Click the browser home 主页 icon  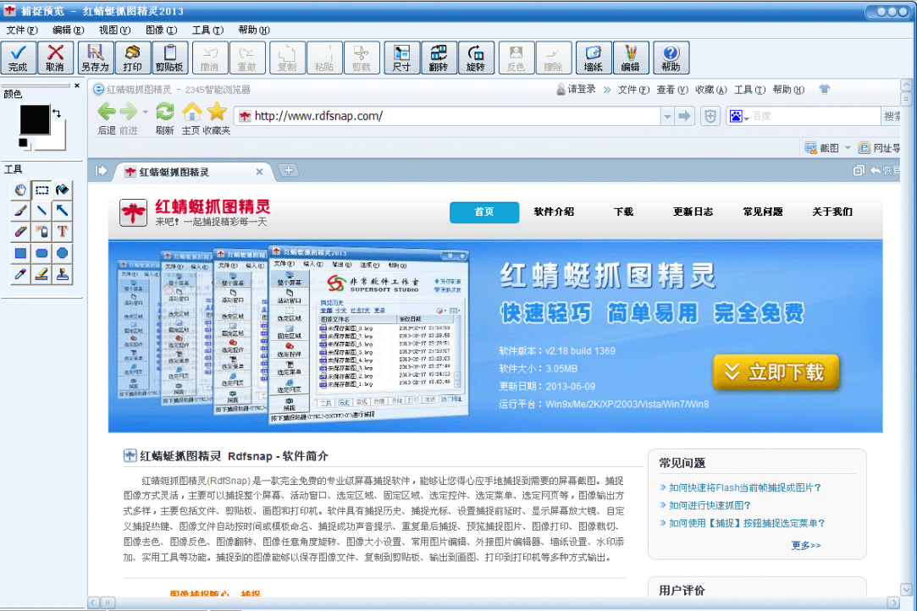pyautogui.click(x=192, y=112)
